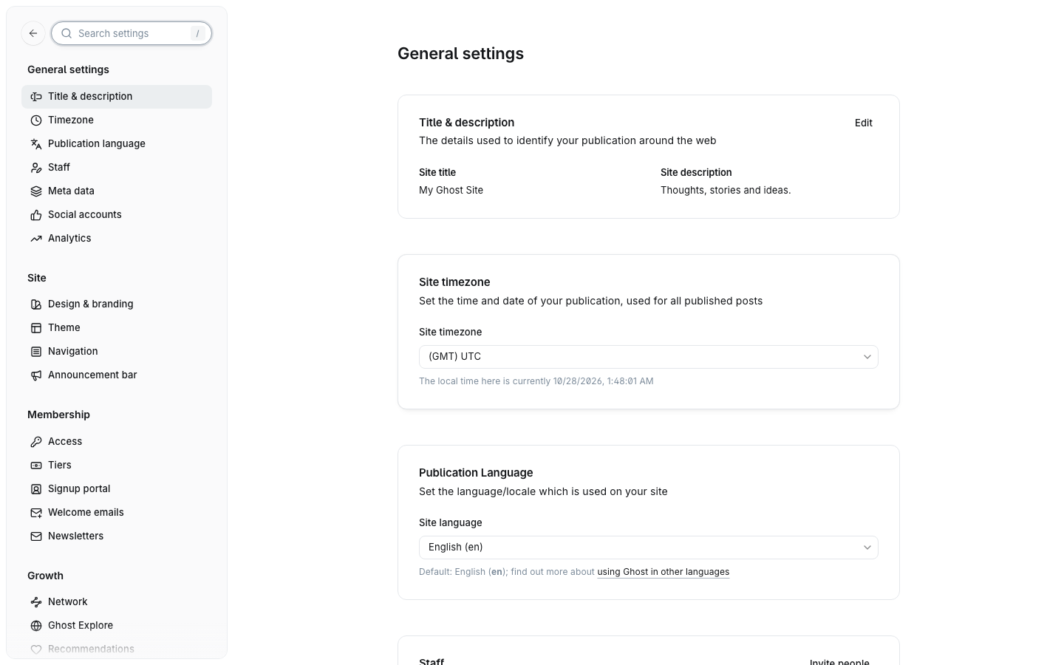1064x665 pixels.
Task: Open Analytics settings item
Action: click(x=117, y=239)
